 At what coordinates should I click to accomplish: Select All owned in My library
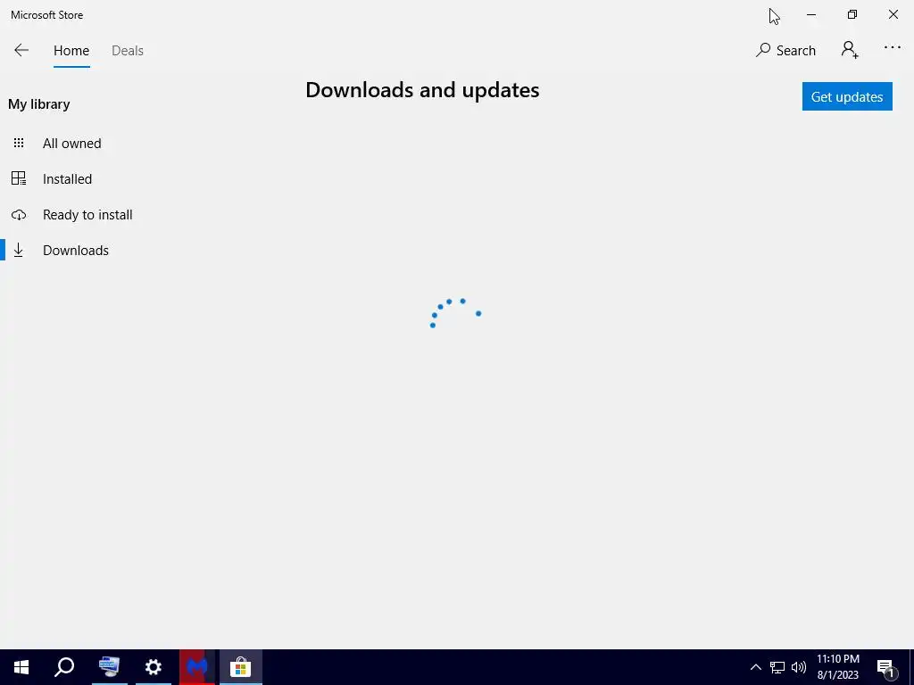[x=71, y=144]
